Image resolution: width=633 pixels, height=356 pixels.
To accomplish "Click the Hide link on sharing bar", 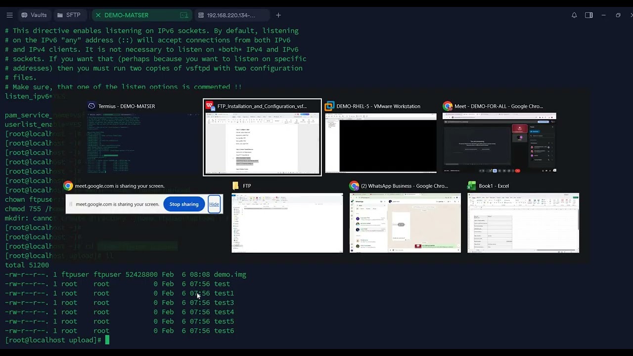I will point(214,204).
